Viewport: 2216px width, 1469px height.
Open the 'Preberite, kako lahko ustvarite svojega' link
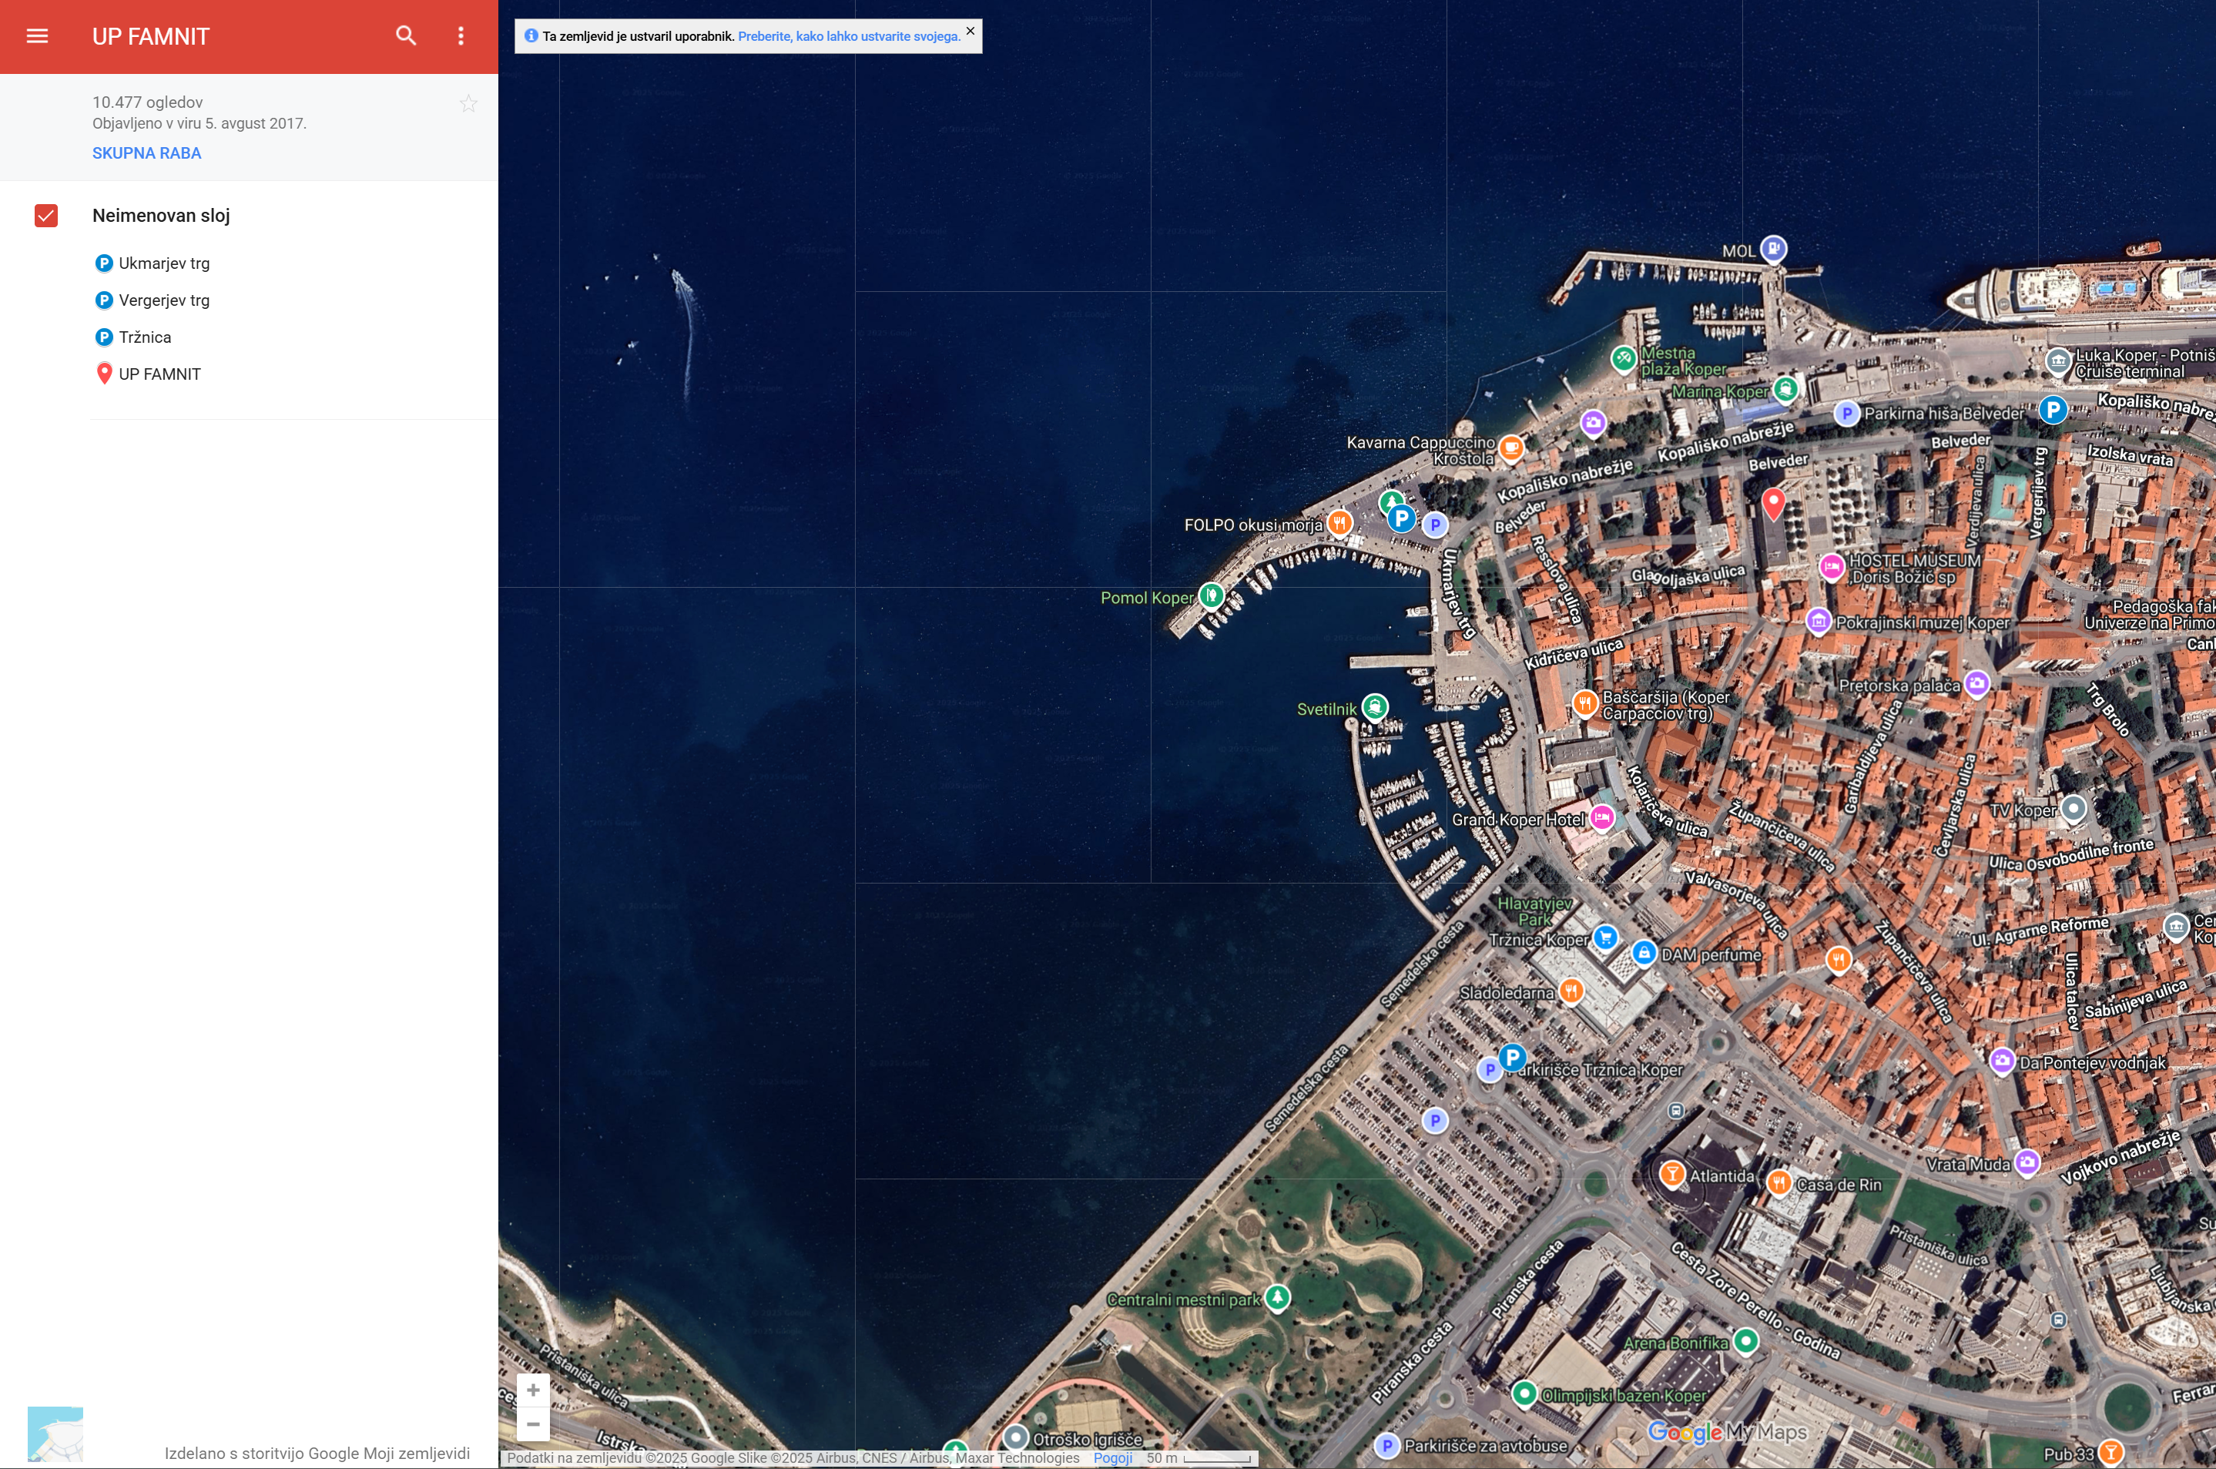[849, 36]
